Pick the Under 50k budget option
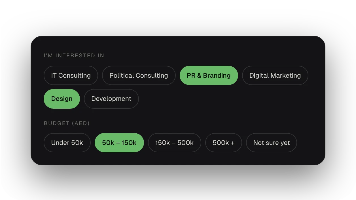356x200 pixels. pyautogui.click(x=67, y=143)
